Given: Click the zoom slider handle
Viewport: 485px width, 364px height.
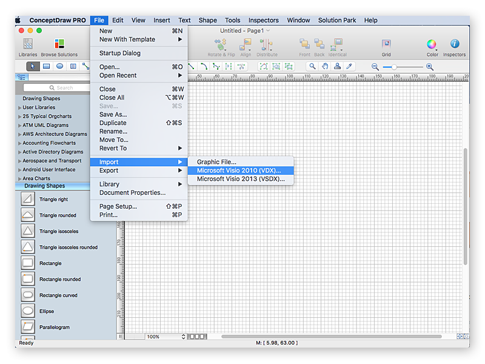Looking at the screenshot, I should tap(395, 67).
